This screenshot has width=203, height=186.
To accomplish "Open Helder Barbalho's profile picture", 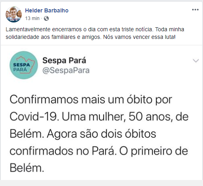I will coord(14,14).
